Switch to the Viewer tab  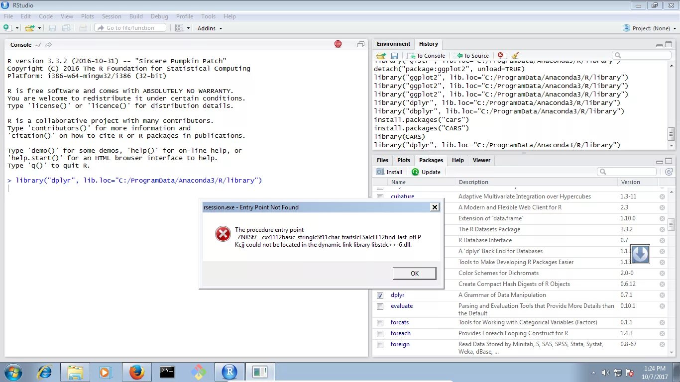point(481,160)
